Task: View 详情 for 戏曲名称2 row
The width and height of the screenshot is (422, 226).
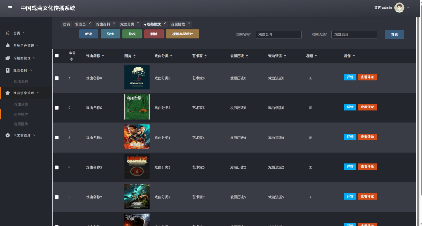Action: [350, 196]
